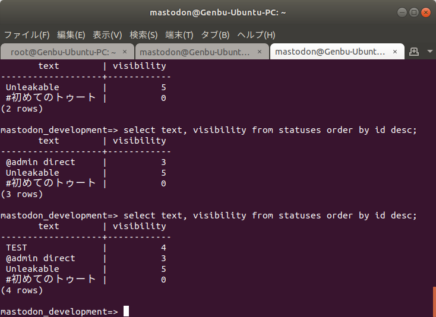436x317 pixels.
Task: Open the ヘルプ(H) menu
Action: point(256,34)
